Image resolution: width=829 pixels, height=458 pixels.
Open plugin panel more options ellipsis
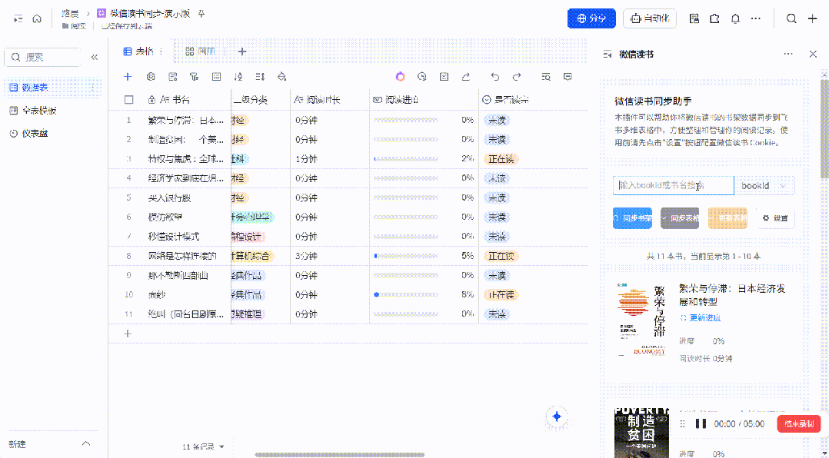coord(788,55)
